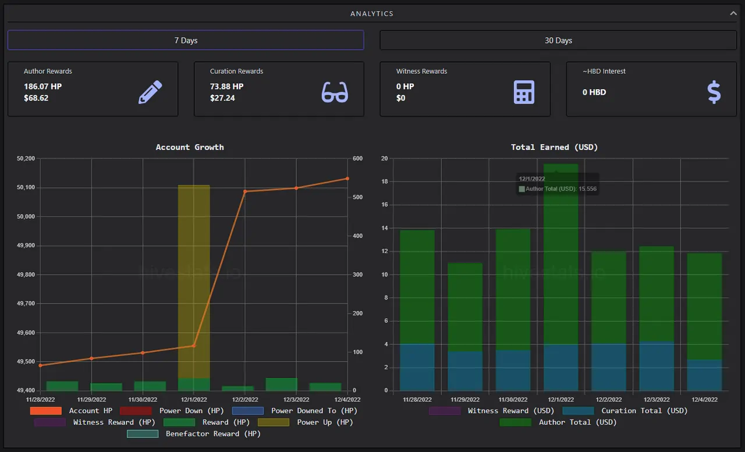Toggle Curation Total (USD) legend entry
The height and width of the screenshot is (452, 745).
(x=625, y=411)
